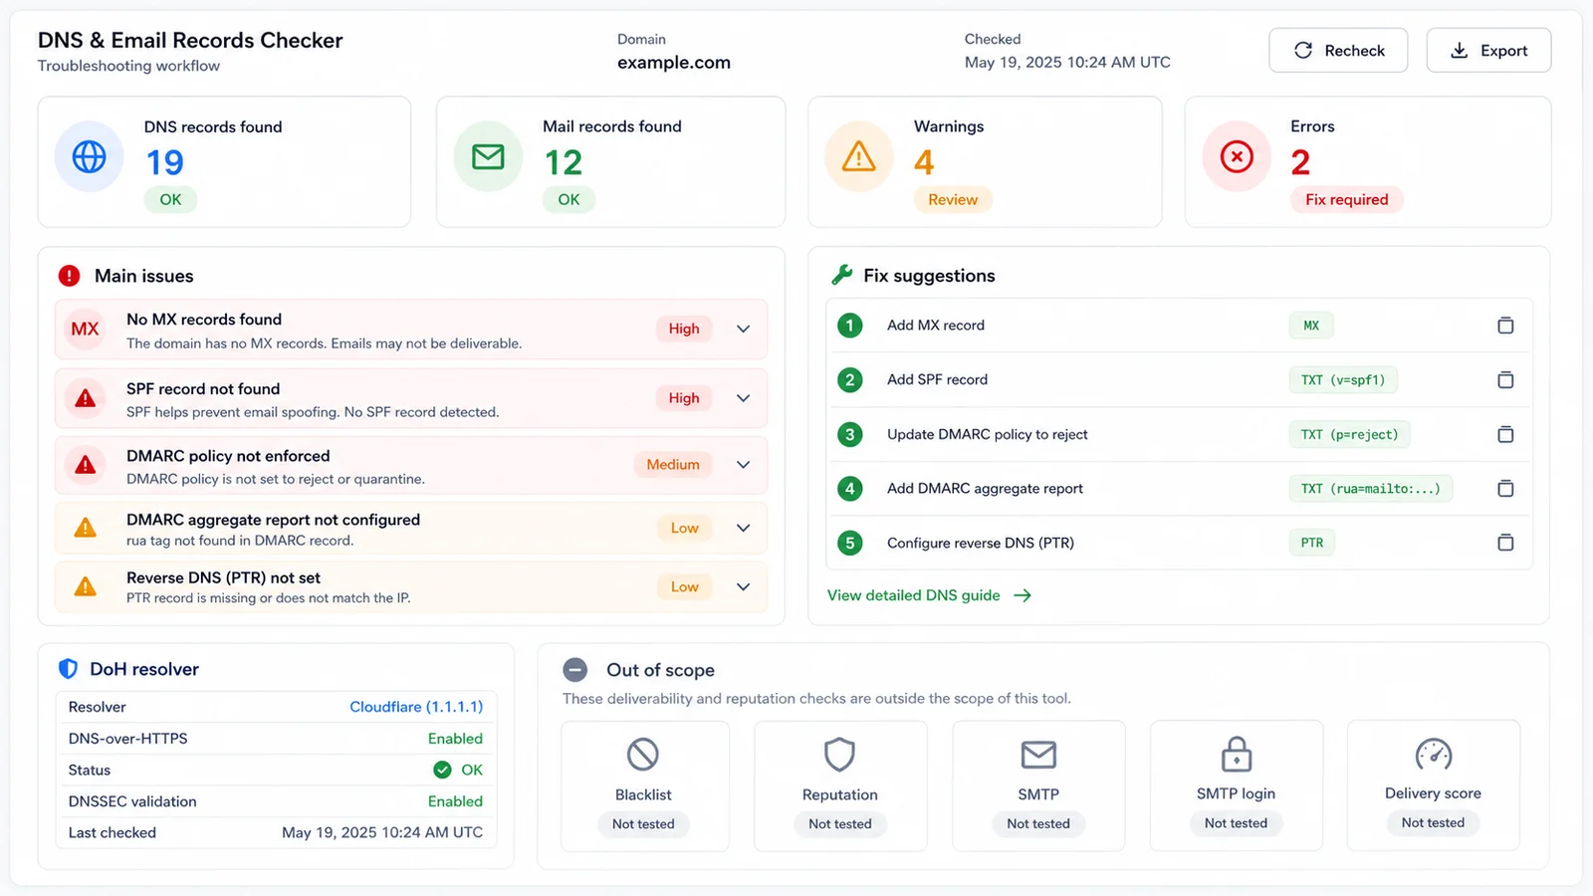
Task: Click the MX record type tag
Action: coord(1311,326)
